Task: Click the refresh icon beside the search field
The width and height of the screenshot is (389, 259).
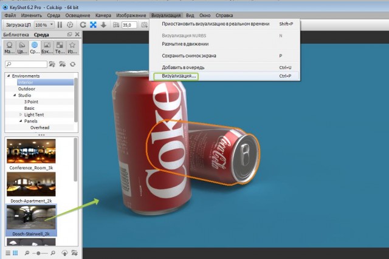Action: [73, 64]
